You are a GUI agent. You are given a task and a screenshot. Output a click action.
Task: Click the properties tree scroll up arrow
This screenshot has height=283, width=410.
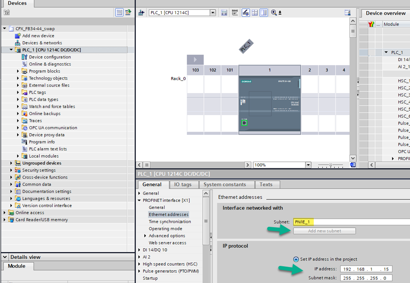coord(206,193)
